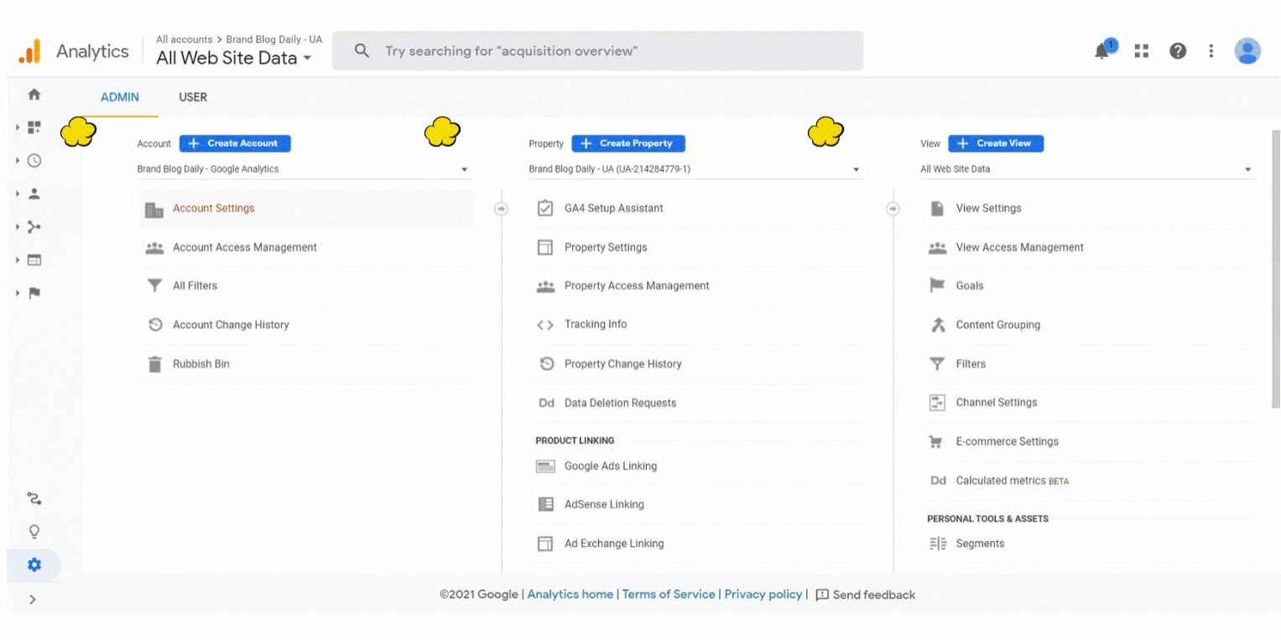Expand the Realtime sidebar section arrow

pos(18,160)
